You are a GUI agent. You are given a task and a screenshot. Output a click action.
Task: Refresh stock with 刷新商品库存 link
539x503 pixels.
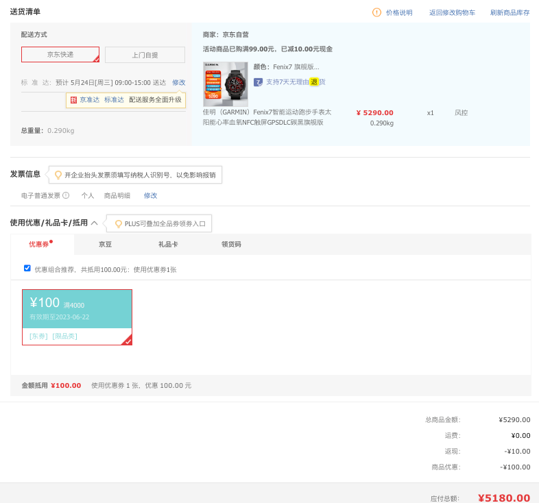click(x=510, y=13)
